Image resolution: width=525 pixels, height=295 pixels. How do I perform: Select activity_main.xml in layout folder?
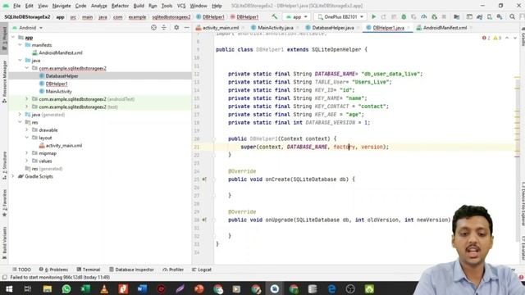coord(64,146)
